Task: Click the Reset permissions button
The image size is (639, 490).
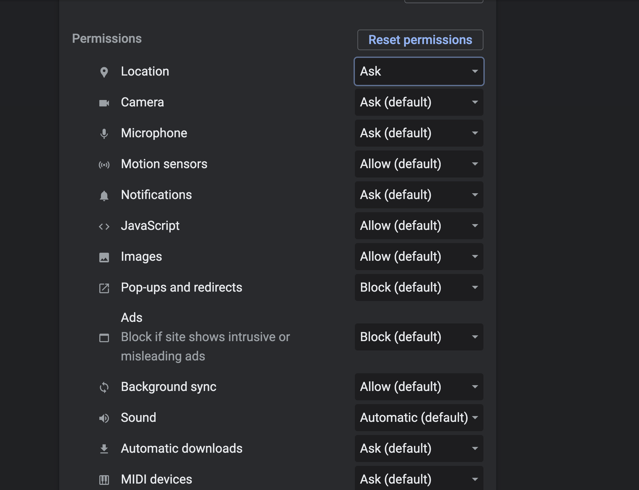Action: click(420, 40)
